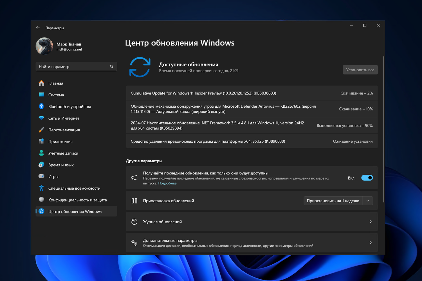Open Bluetooth и устройства page

(76, 107)
